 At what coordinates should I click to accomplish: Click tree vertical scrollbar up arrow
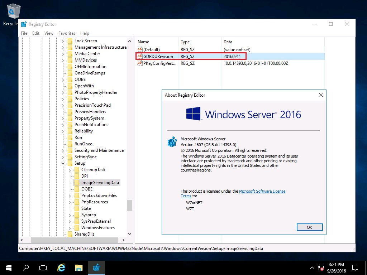pyautogui.click(x=129, y=41)
